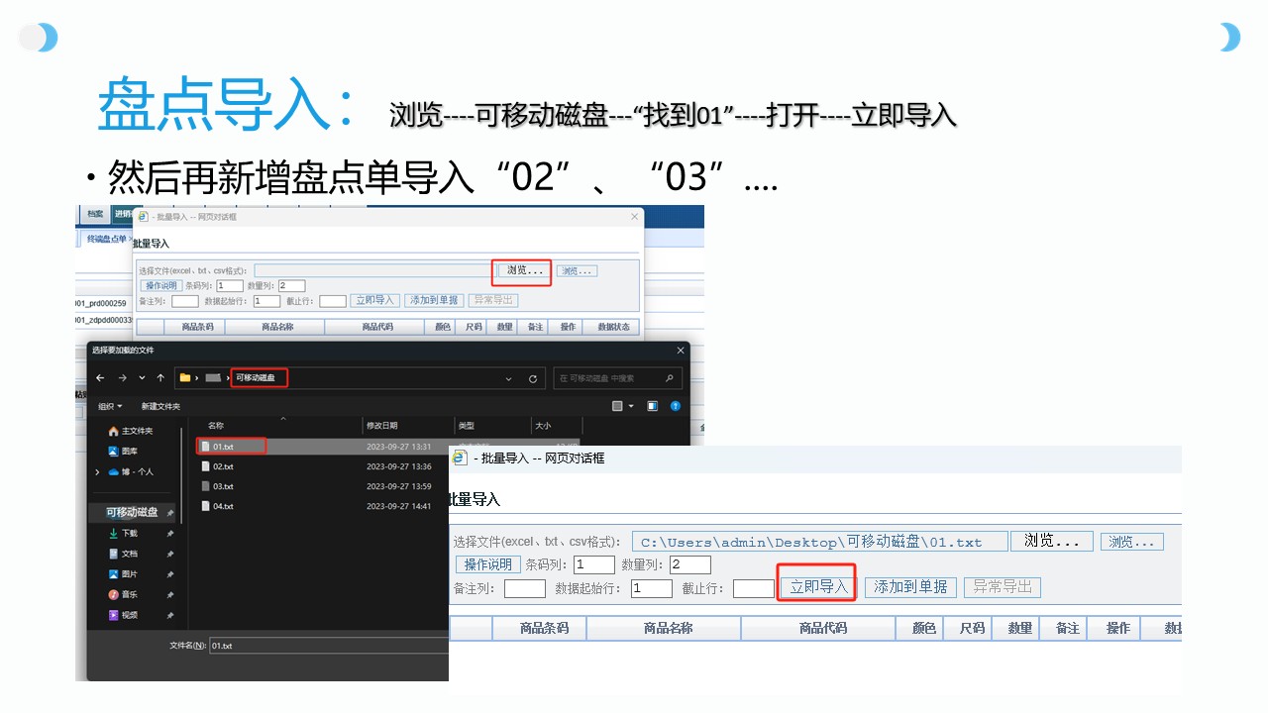
Task: Select 可移动磁盘 in the left sidebar
Action: pos(133,512)
